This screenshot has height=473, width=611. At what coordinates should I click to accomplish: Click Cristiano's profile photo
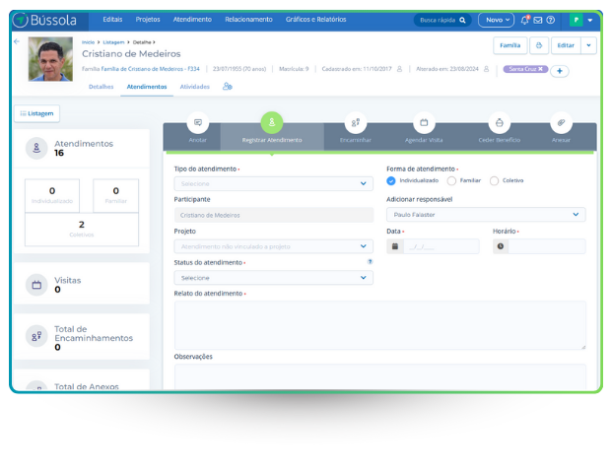point(50,59)
